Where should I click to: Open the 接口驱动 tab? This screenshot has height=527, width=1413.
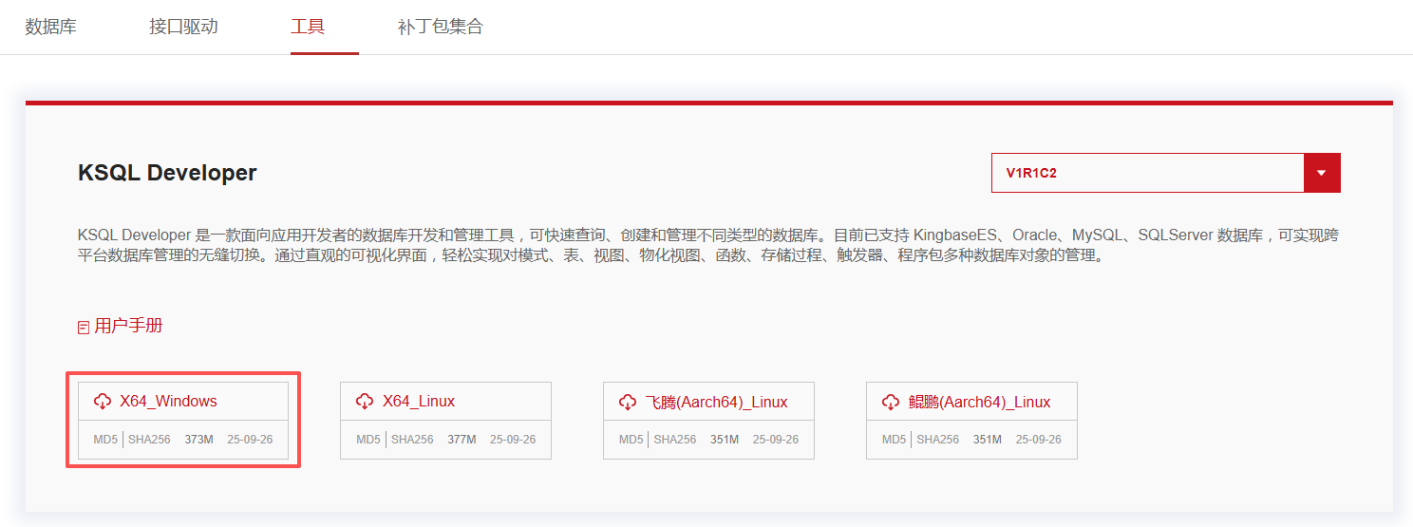pyautogui.click(x=183, y=27)
